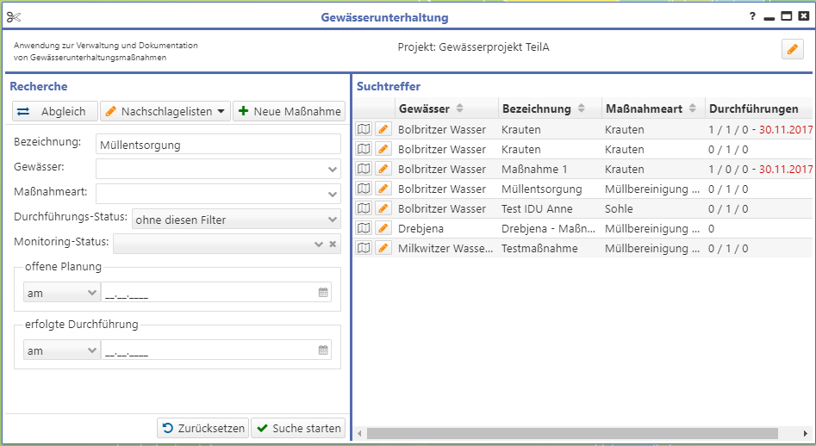
Task: Open map for Müllentsorgung row
Action: pyautogui.click(x=364, y=189)
